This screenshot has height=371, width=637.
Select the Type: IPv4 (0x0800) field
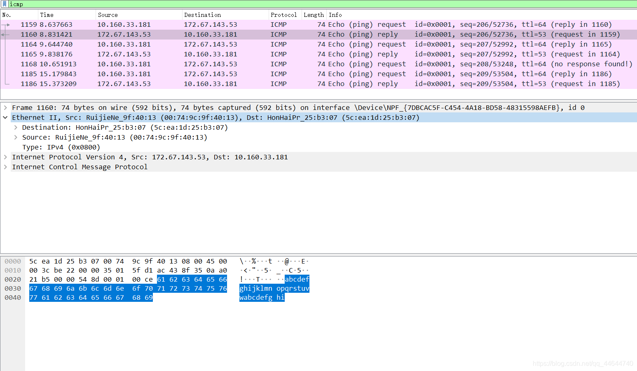[x=61, y=147]
